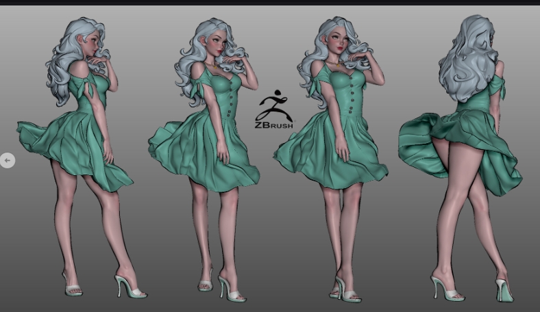The width and height of the screenshot is (540, 312).
Task: Click the previous image arrow button
Action: tap(8, 160)
